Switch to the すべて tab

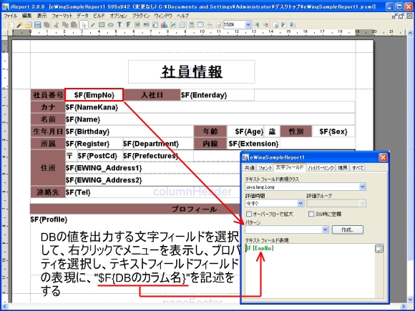pyautogui.click(x=358, y=168)
